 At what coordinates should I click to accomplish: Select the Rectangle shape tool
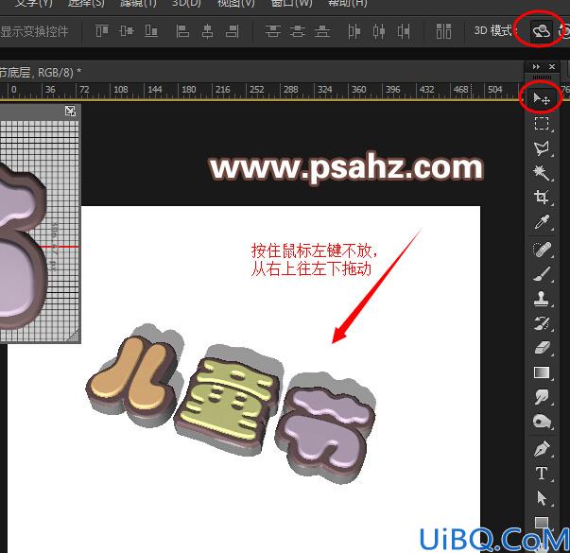pos(542,523)
